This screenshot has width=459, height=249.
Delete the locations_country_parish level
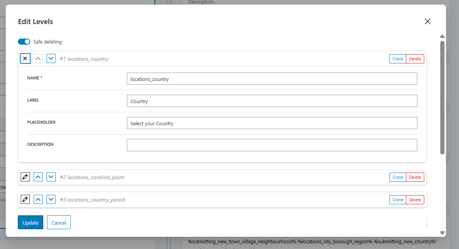coord(415,200)
